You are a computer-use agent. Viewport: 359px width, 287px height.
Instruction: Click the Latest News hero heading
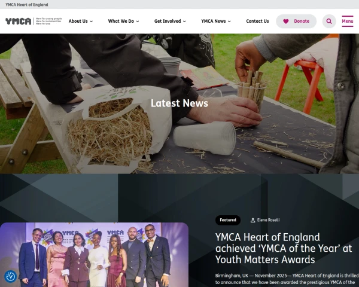click(x=180, y=103)
